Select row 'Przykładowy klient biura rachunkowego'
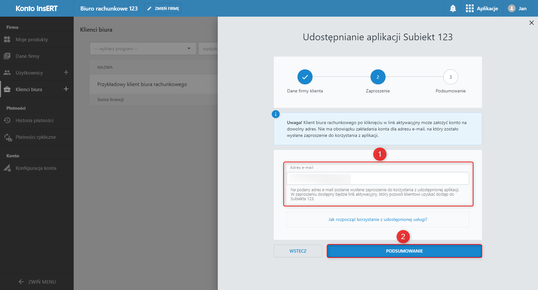Screen dimensions: 538x290 tap(154, 84)
